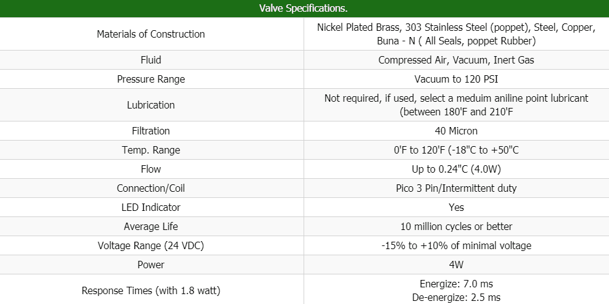Select the LED Indicator label

(151, 207)
